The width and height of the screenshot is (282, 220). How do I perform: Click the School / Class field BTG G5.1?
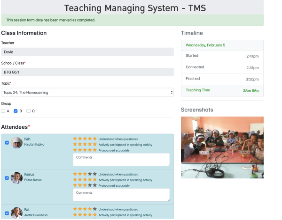coord(87,72)
